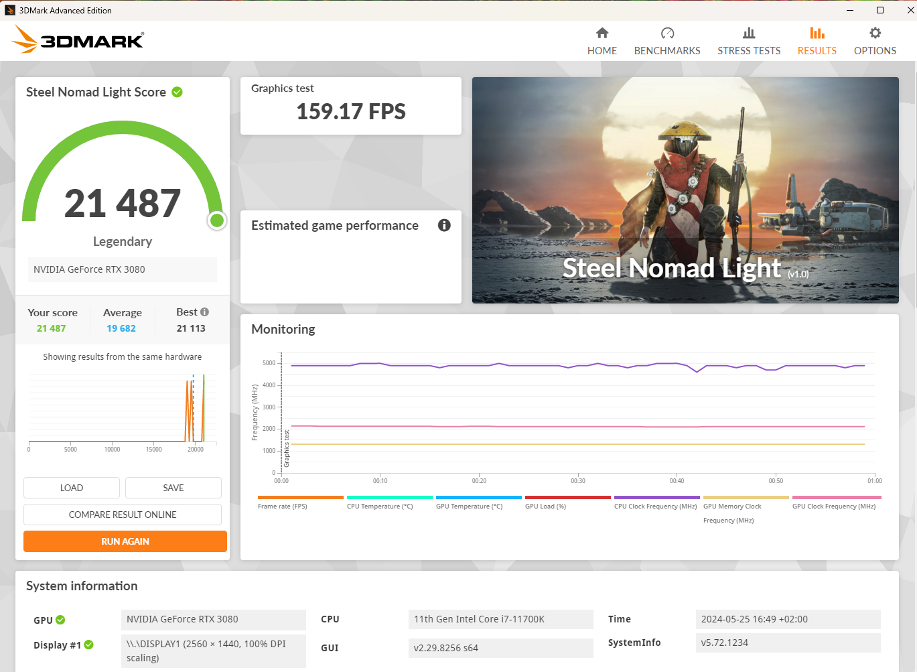Toggle CPU Clock Frequency legend entry
Viewport: 917px width, 672px height.
(656, 502)
